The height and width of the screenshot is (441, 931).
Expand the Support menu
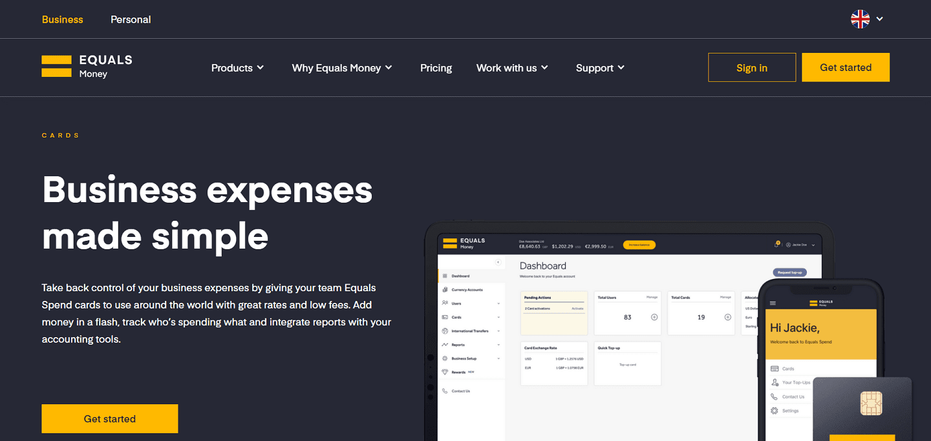click(x=600, y=68)
